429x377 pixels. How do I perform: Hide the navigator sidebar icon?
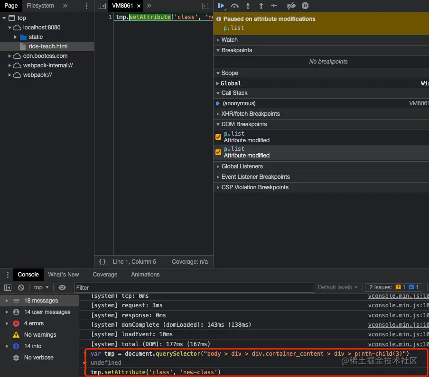point(102,6)
